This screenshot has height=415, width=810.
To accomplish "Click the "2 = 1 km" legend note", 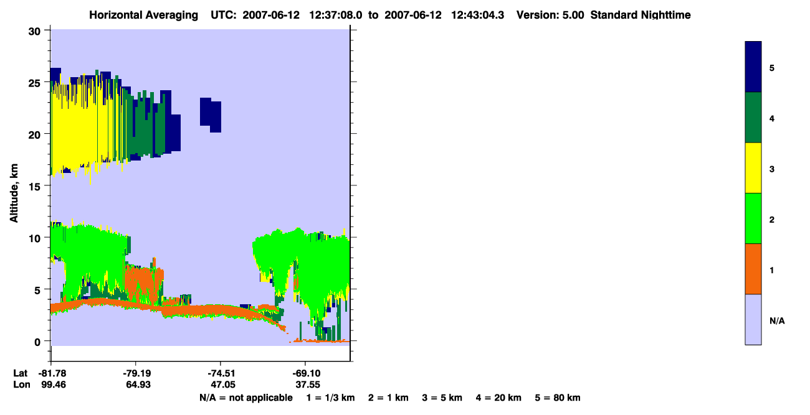I will (388, 398).
